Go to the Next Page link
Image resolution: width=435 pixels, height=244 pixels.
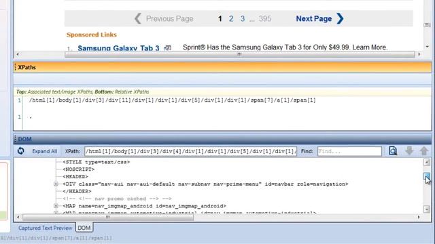click(x=314, y=18)
